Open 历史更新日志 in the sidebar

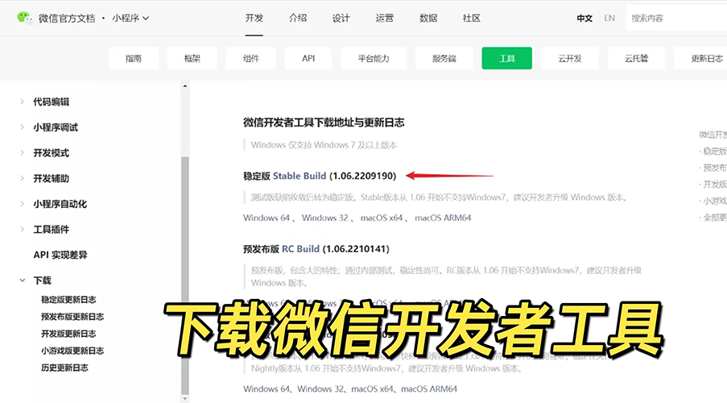point(64,368)
